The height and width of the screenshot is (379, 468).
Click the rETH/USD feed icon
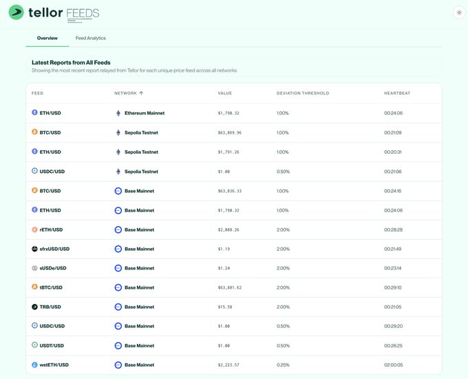[34, 229]
